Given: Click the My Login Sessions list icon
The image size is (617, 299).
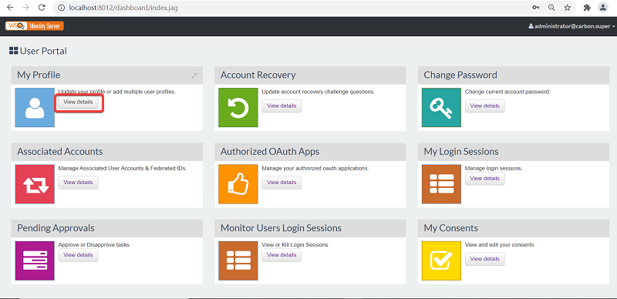Looking at the screenshot, I should (x=441, y=184).
